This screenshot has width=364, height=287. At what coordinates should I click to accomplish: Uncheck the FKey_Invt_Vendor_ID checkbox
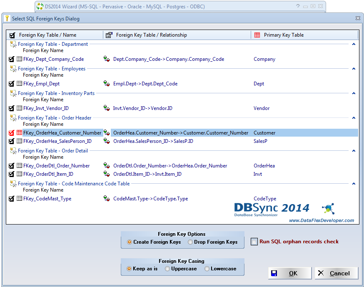[x=11, y=108]
